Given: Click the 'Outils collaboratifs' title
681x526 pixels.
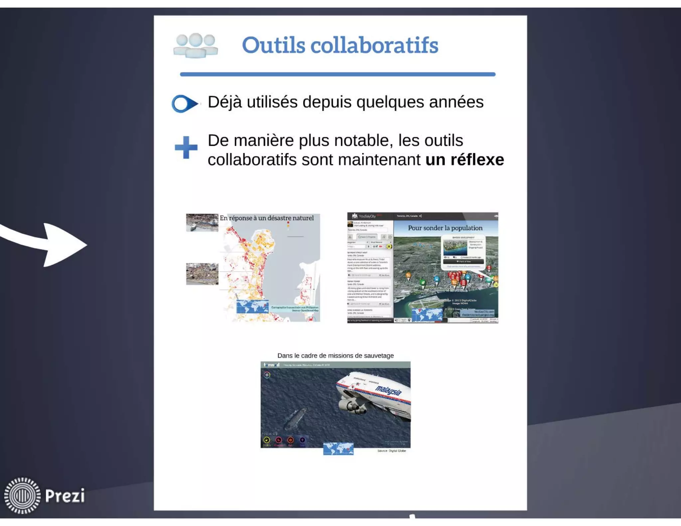Looking at the screenshot, I should [x=340, y=45].
